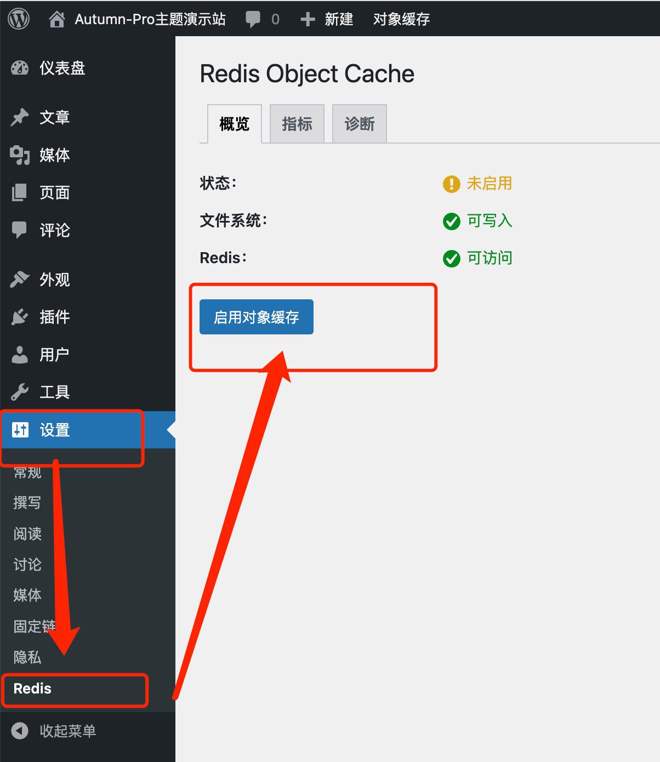
Task: Open the 媒体 media icon in sidebar
Action: [20, 155]
